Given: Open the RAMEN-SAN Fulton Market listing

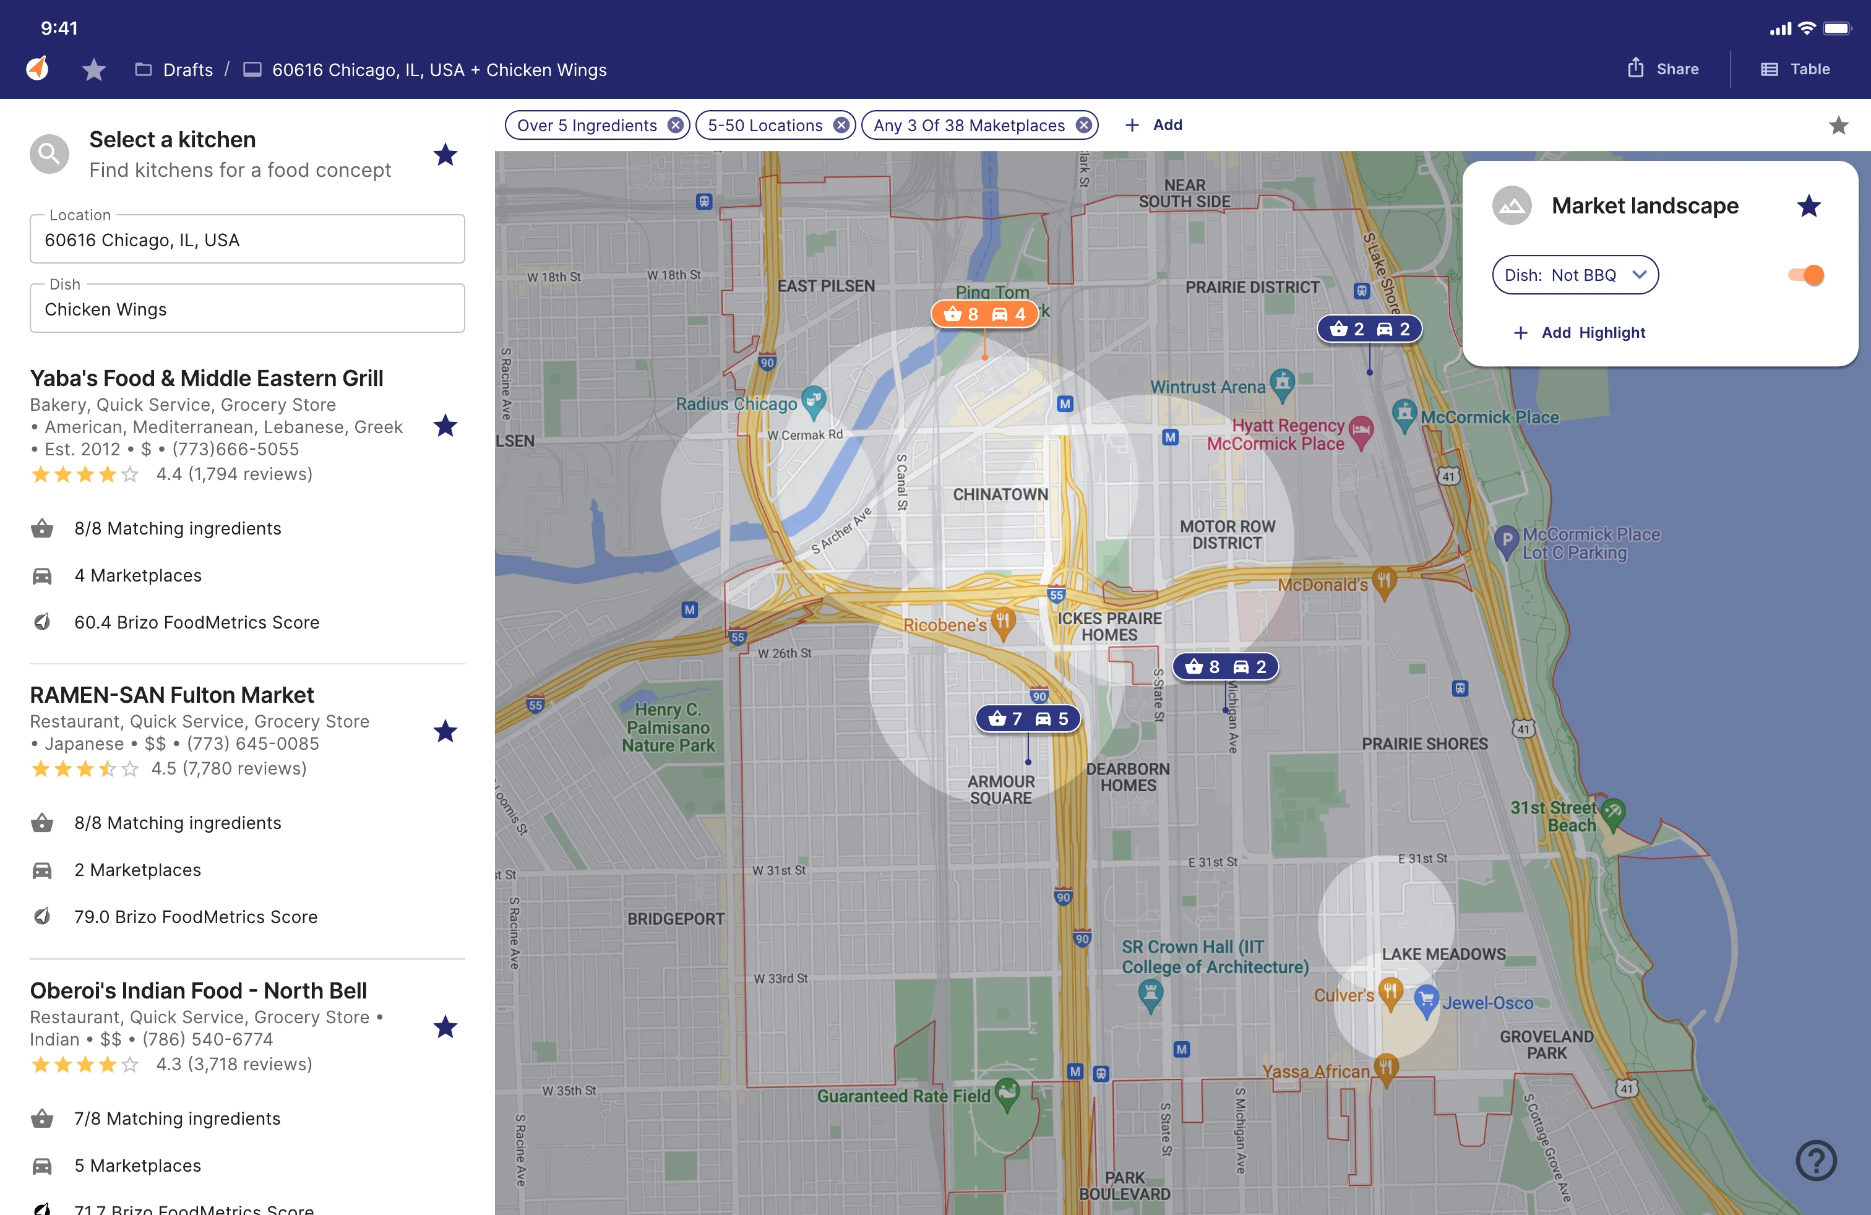Looking at the screenshot, I should point(172,695).
